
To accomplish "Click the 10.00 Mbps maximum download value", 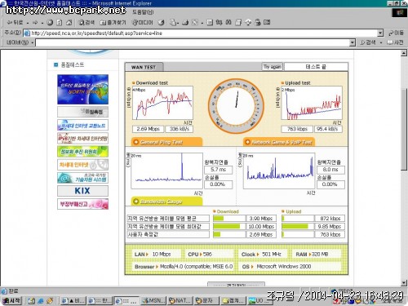I will coord(261,226).
